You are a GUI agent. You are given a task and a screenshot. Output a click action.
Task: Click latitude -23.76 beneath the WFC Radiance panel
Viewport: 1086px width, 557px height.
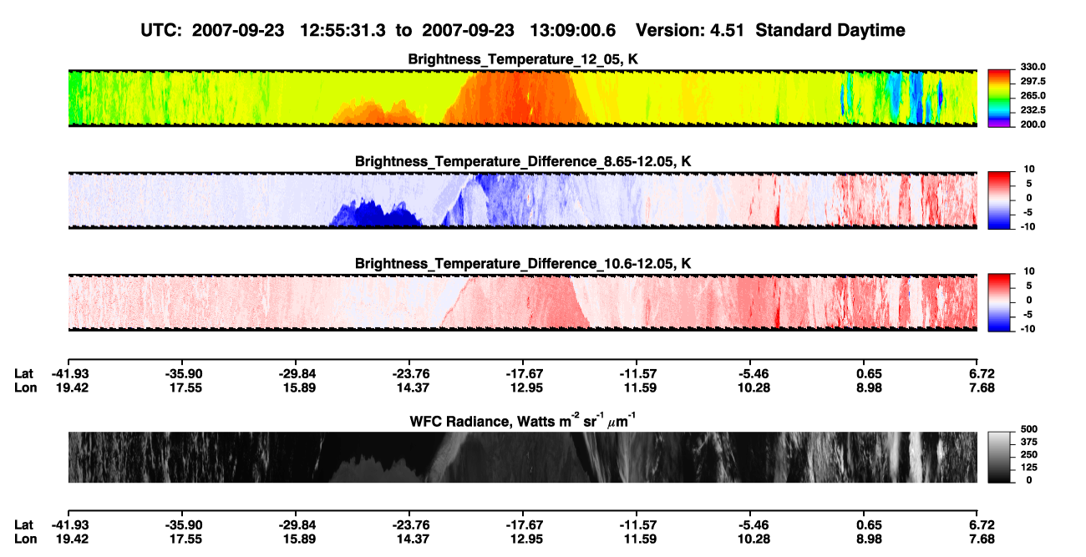pos(409,524)
